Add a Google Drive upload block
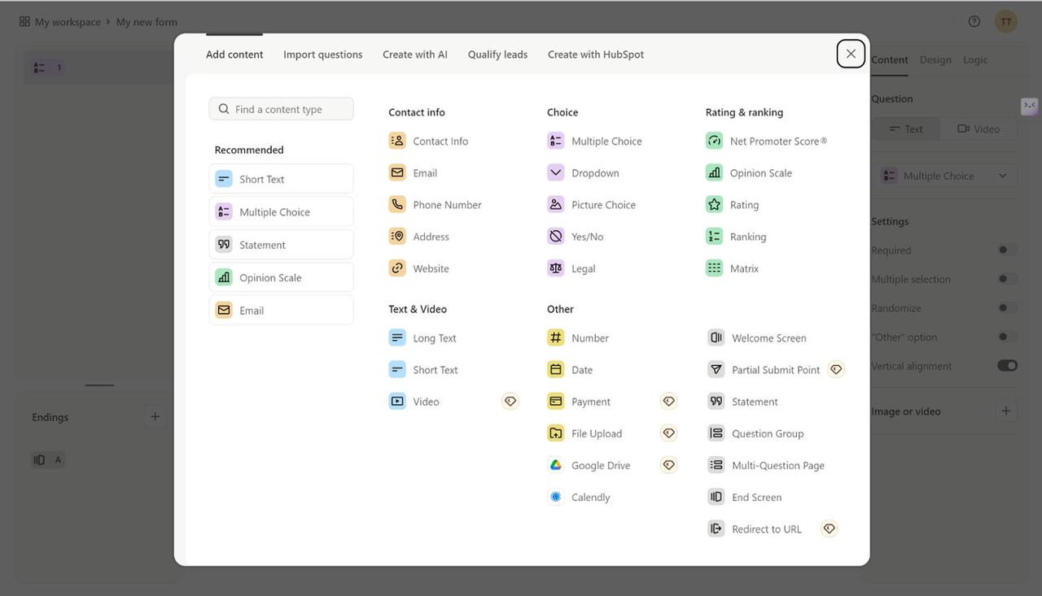The image size is (1042, 596). pos(599,464)
